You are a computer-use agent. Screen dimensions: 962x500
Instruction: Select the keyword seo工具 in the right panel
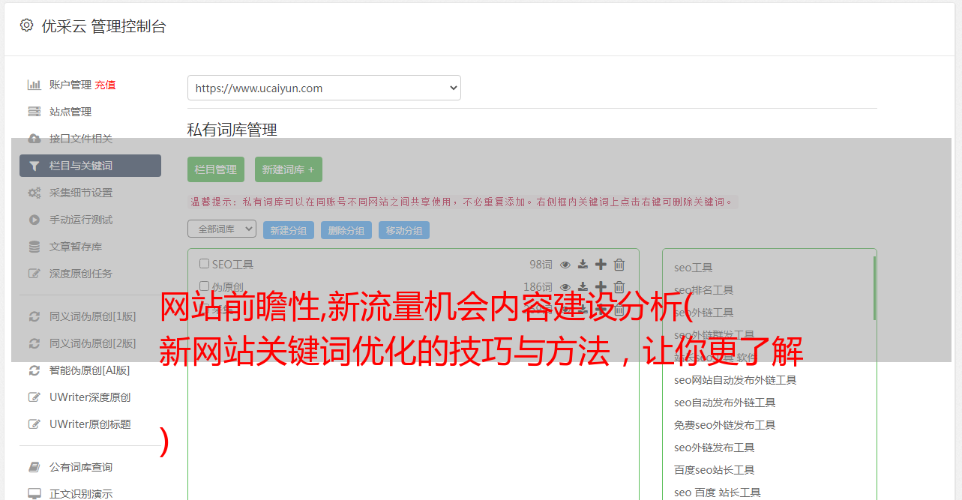694,268
